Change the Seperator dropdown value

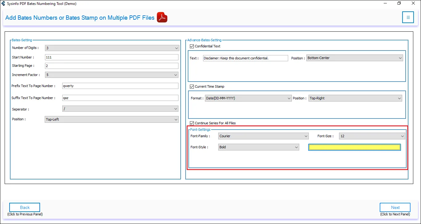[x=120, y=109]
